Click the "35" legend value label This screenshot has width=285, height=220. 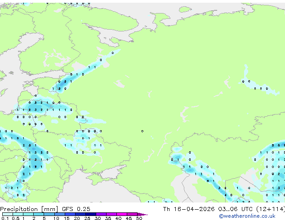108,218
